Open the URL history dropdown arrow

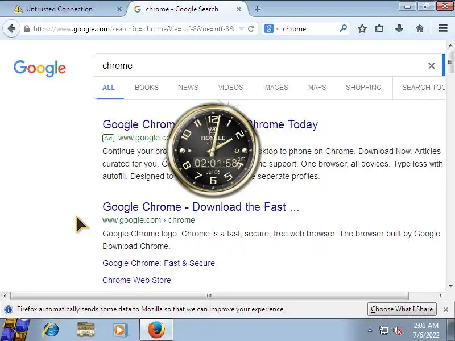coord(241,29)
